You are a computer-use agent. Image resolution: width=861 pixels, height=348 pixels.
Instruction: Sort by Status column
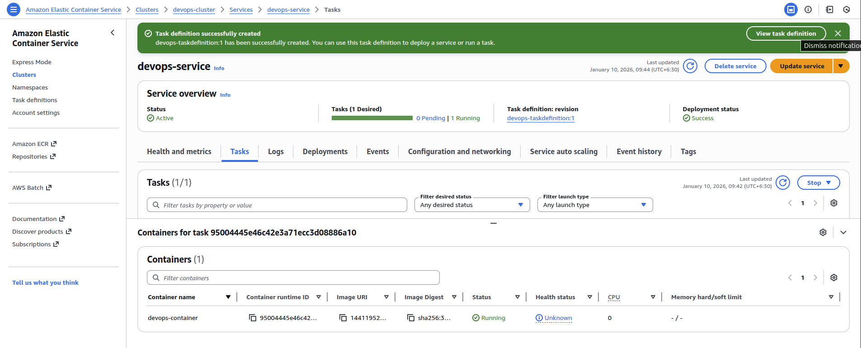click(518, 297)
